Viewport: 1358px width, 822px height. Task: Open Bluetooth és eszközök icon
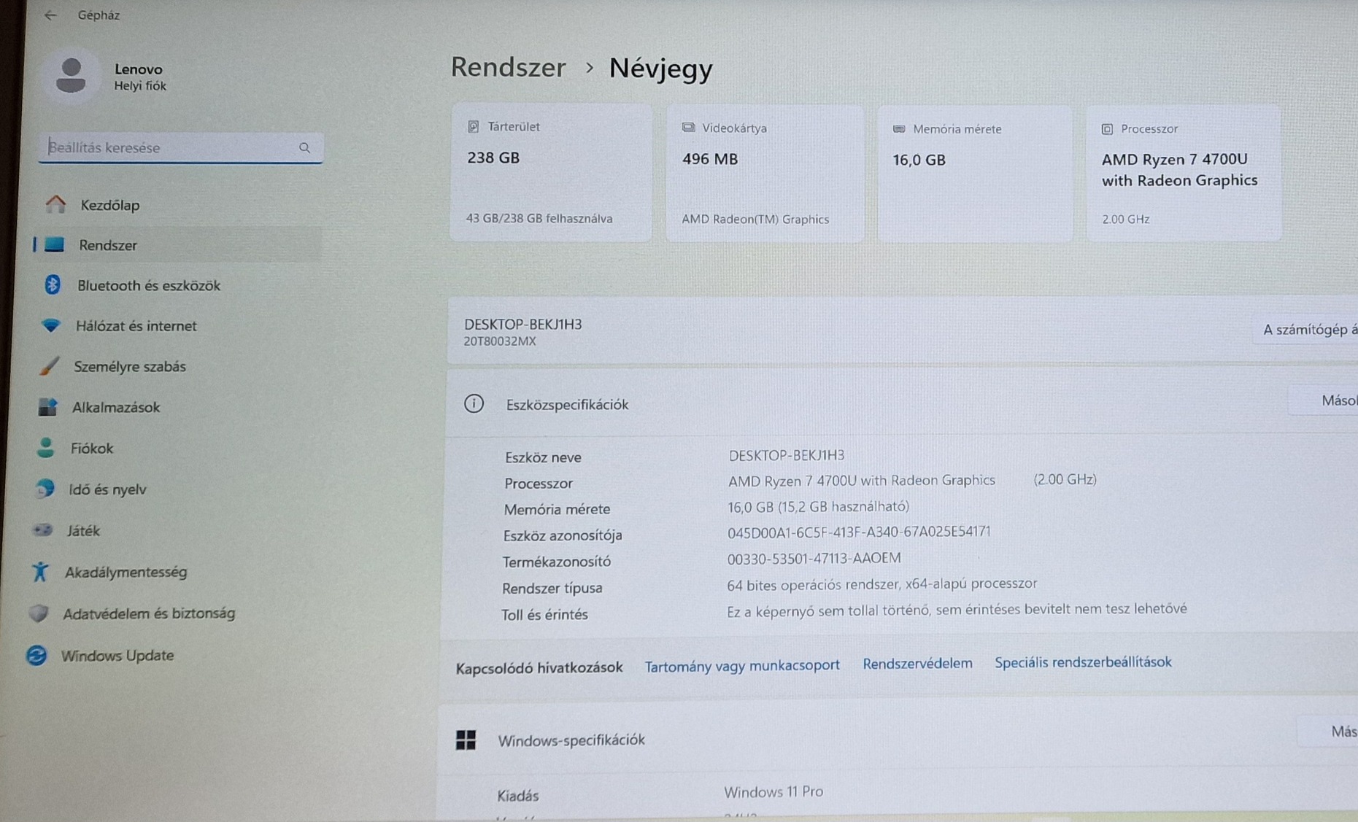pyautogui.click(x=52, y=284)
